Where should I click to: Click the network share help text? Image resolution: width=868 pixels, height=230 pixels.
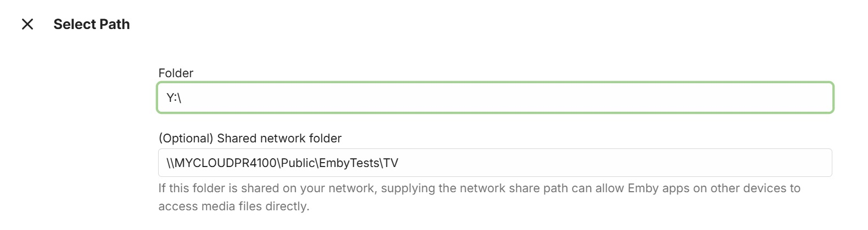click(x=479, y=188)
